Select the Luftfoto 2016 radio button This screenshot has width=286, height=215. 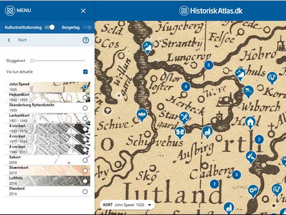coord(85,181)
